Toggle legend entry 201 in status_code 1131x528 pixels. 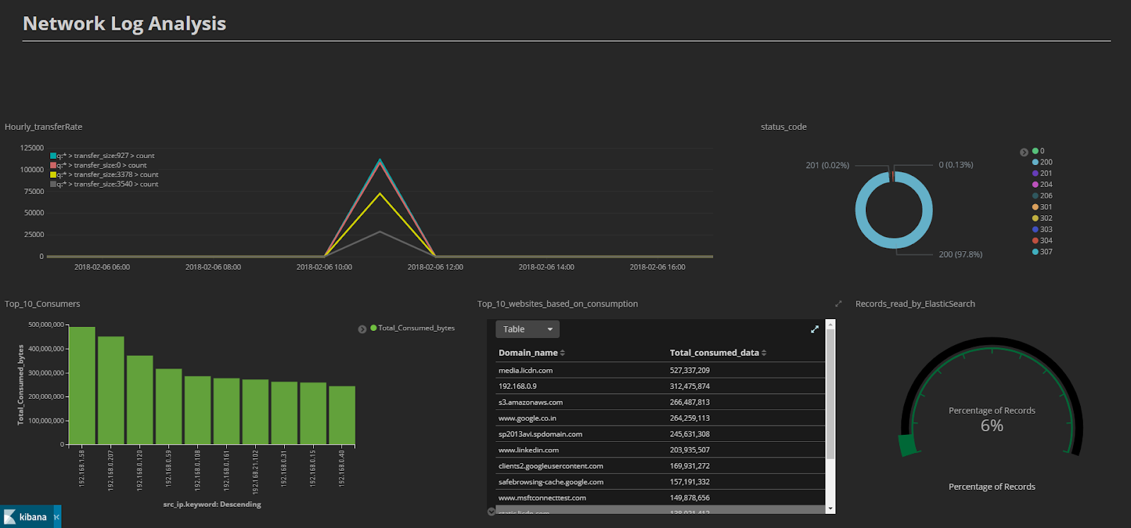coord(1042,174)
